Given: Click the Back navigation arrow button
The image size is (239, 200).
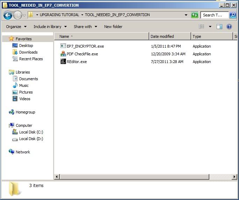Looking at the screenshot, I should click(8, 15).
